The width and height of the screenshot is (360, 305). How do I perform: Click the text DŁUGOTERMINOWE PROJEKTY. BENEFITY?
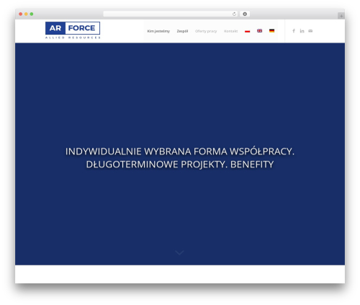(180, 164)
